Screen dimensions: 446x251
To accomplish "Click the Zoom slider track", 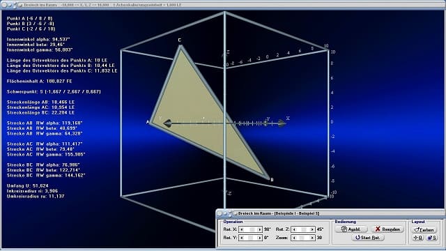I will pyautogui.click(x=303, y=238).
